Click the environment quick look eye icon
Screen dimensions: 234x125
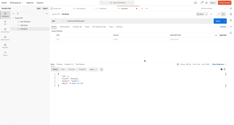(x=231, y=8)
